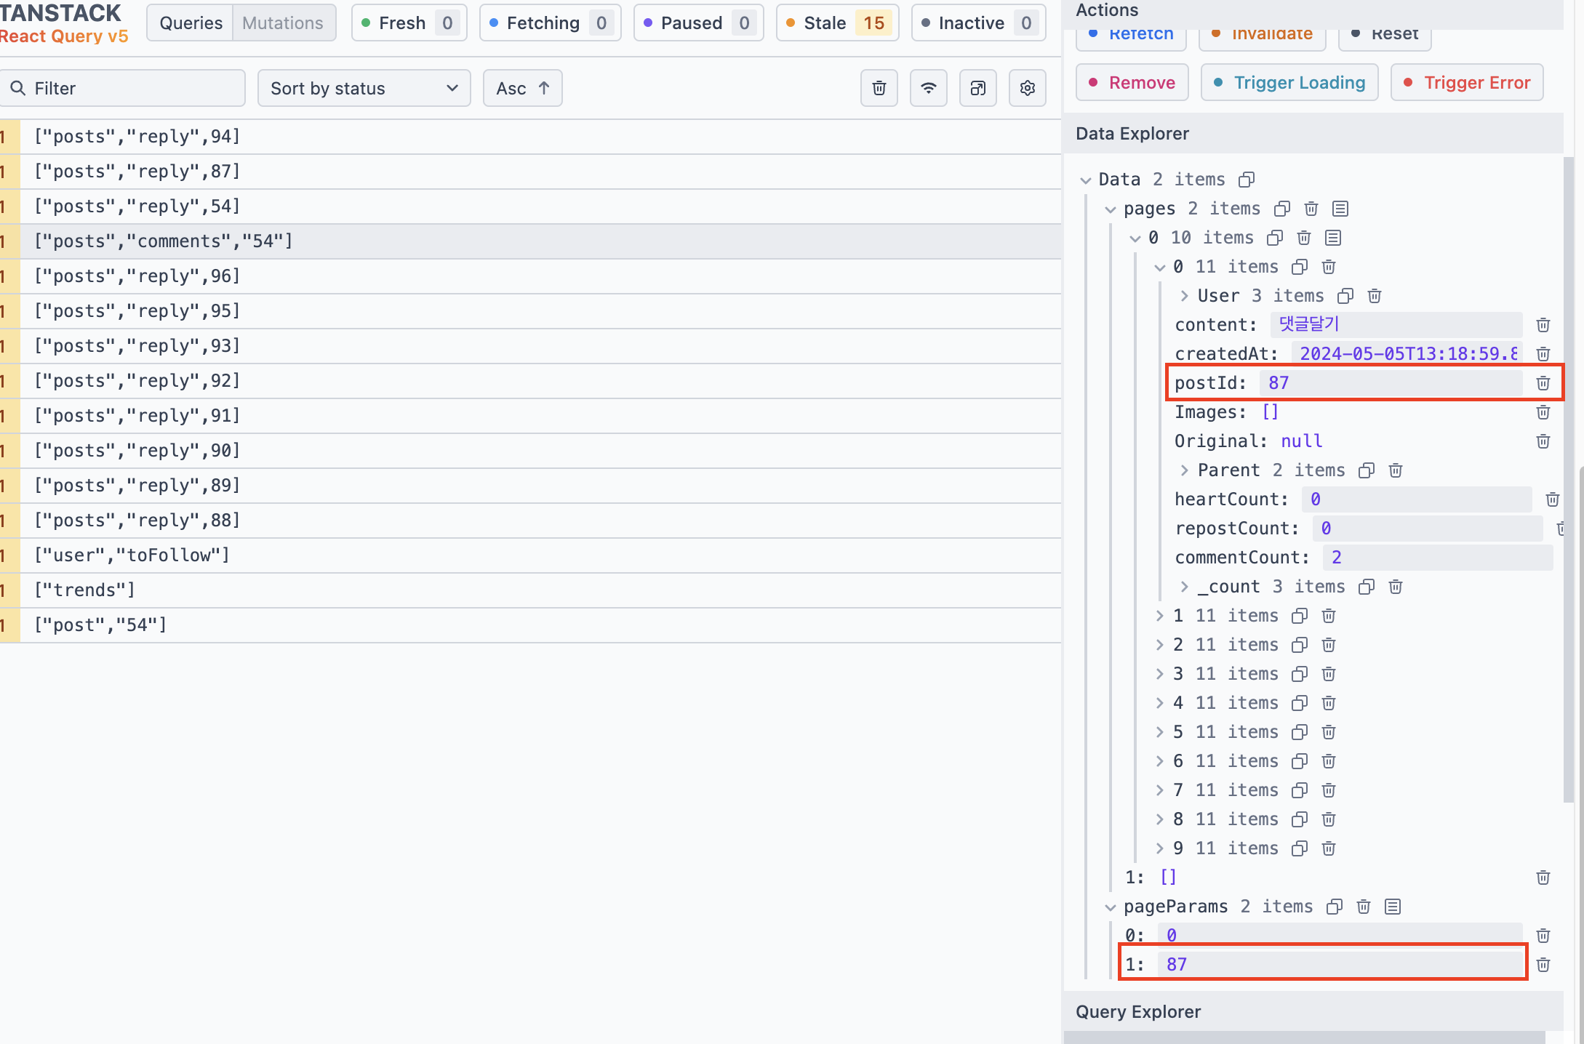Toggle Asc sort order

(523, 88)
